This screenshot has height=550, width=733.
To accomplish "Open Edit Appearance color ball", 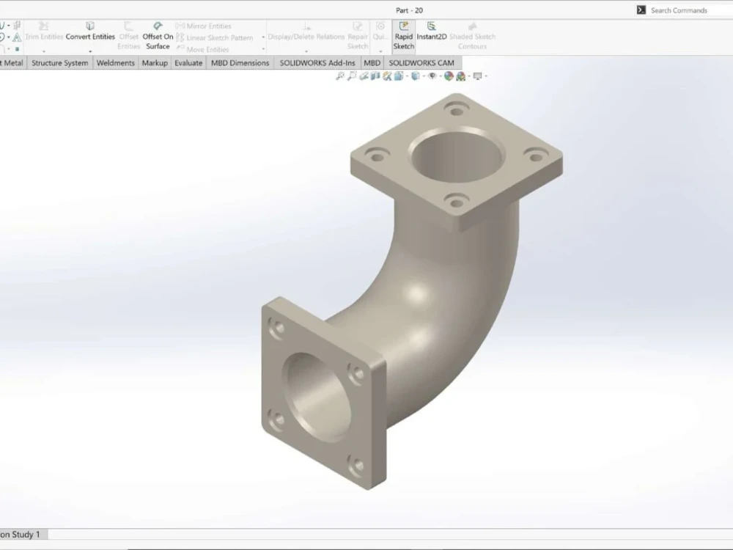I will click(x=449, y=76).
